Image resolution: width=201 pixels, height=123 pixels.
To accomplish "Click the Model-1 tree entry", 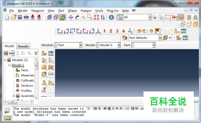I will (18, 65).
